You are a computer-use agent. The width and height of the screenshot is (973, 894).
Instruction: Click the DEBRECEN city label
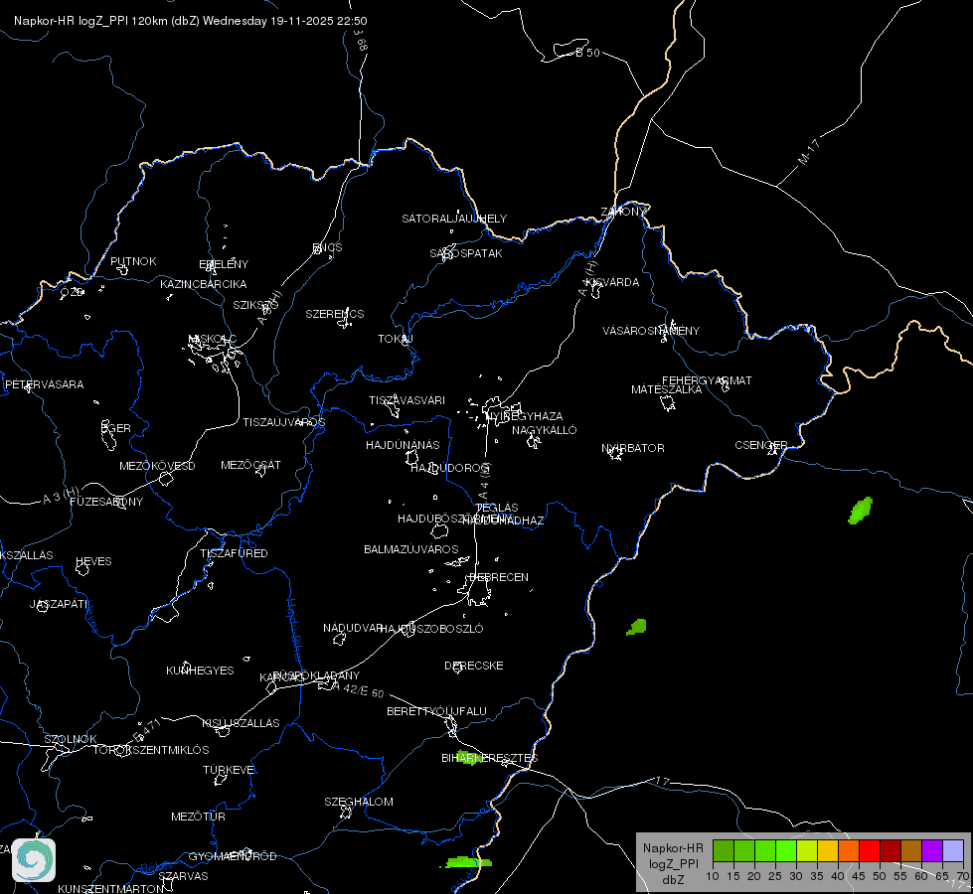click(x=499, y=577)
